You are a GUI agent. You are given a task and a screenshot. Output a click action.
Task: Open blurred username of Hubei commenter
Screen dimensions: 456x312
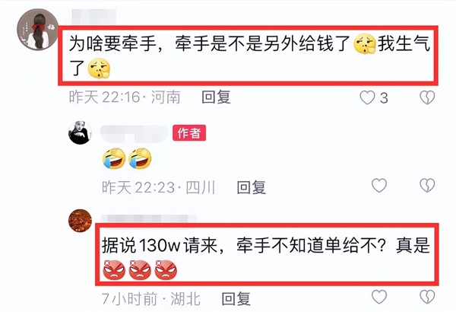(148, 218)
